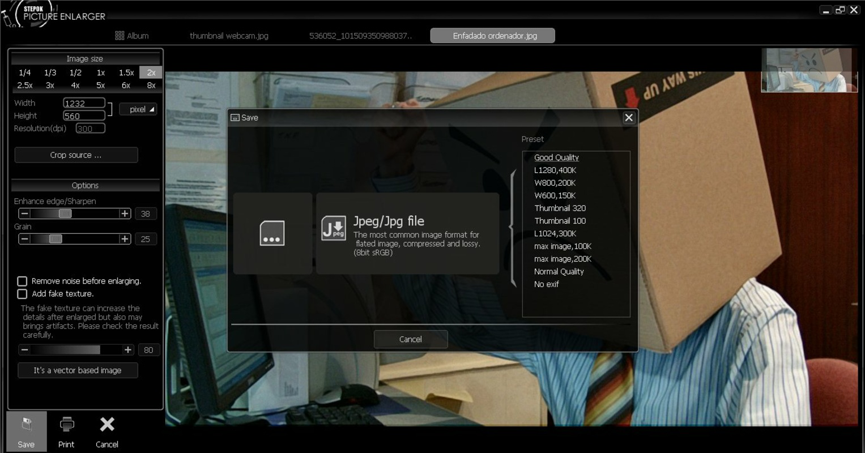
Task: Click the Crop source button
Action: coord(76,155)
